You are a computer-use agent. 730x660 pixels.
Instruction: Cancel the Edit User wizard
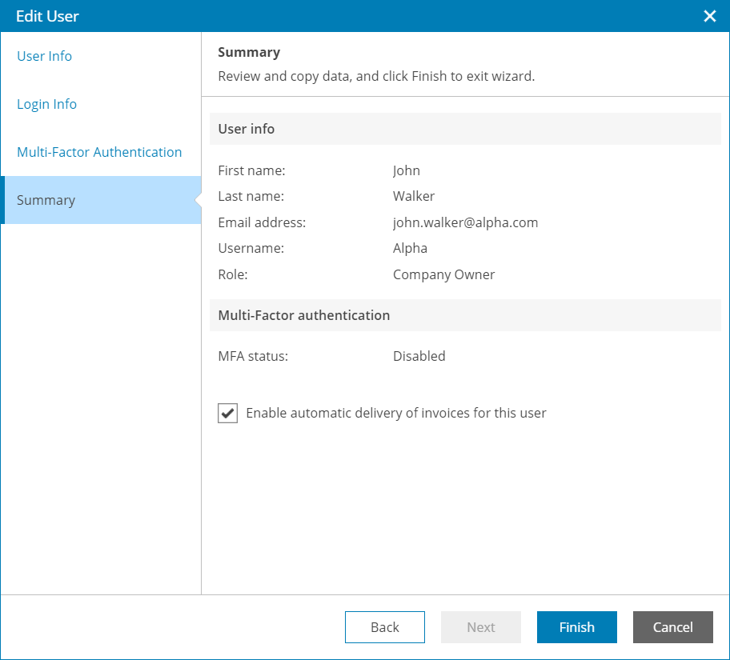tap(672, 627)
